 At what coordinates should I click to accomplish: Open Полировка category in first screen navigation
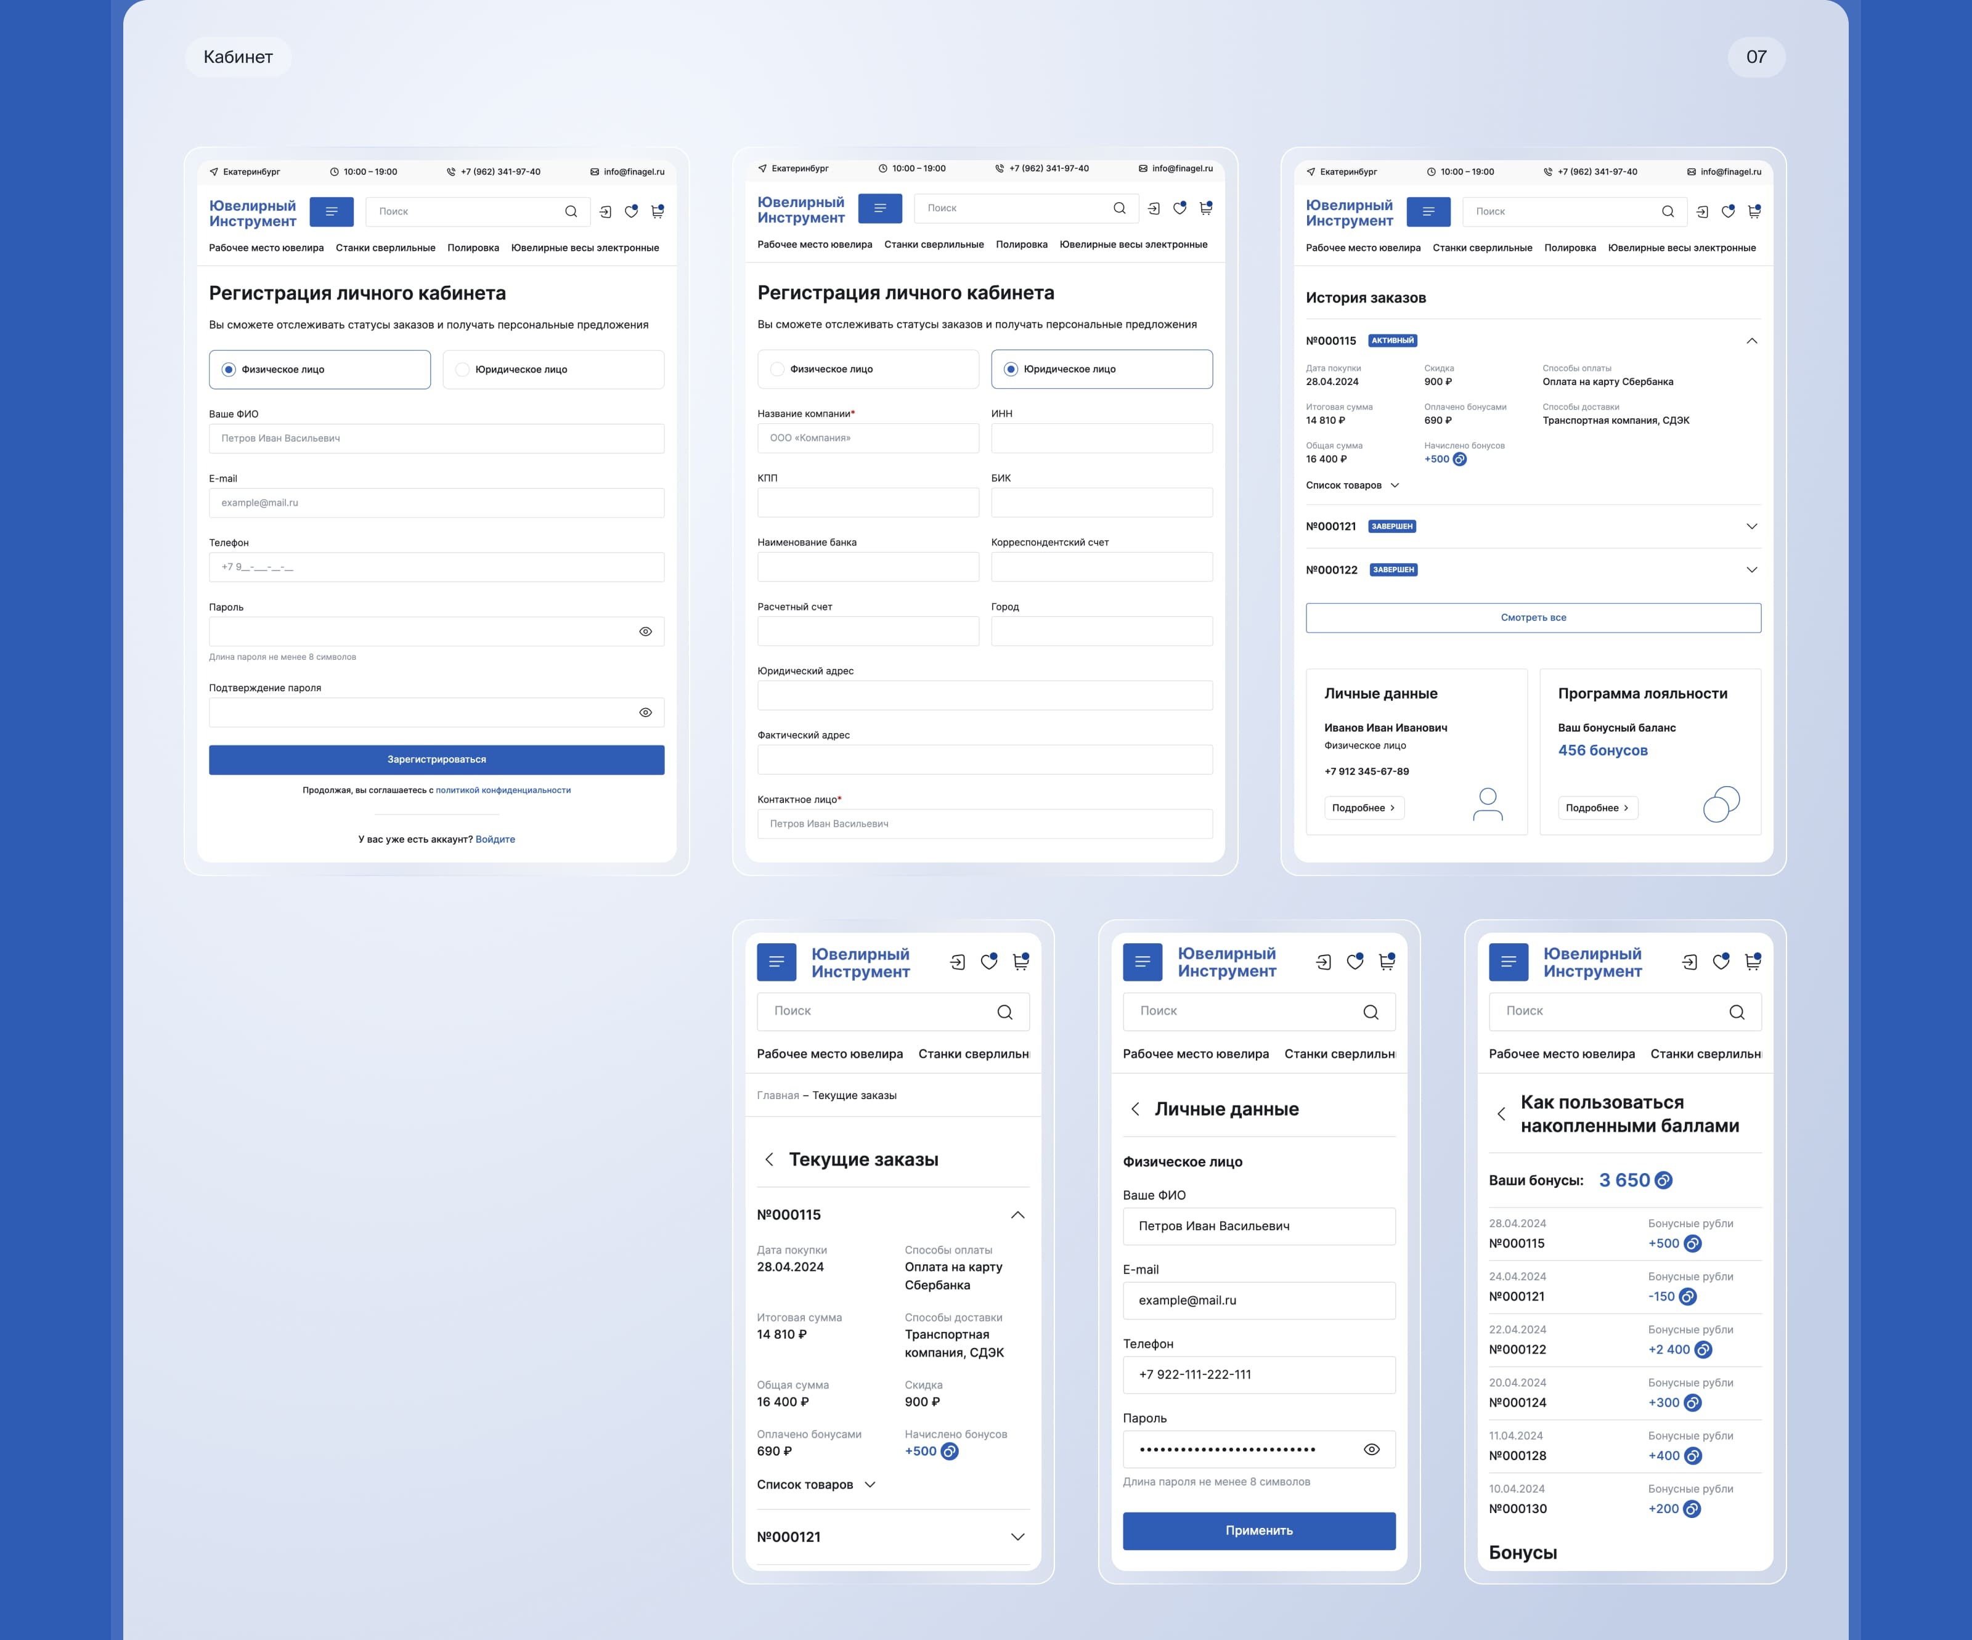[472, 248]
